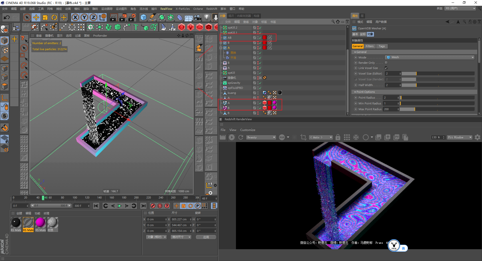Click the Camera object icon
Viewport: 482px width, 261px height.
click(x=198, y=17)
